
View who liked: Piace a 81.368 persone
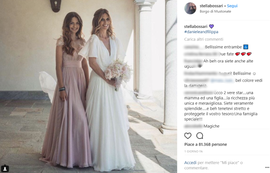point(205,144)
